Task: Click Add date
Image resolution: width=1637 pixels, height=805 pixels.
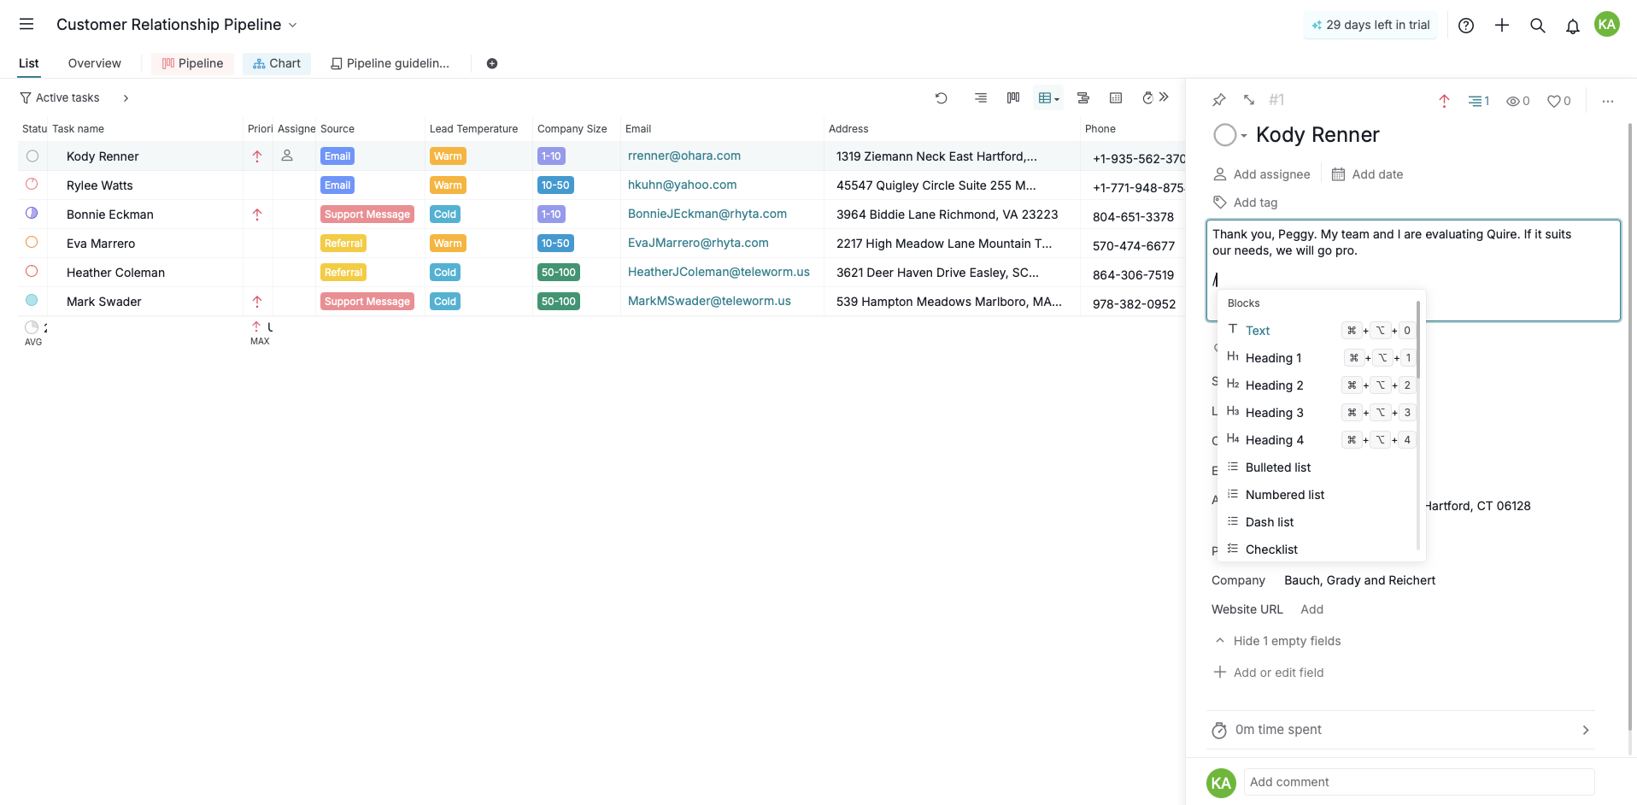Action: 1367,174
